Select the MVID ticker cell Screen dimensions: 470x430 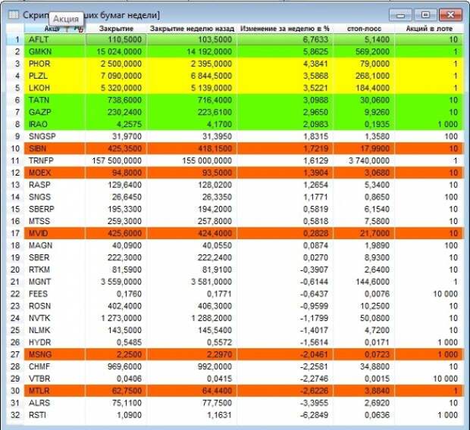[x=55, y=233]
